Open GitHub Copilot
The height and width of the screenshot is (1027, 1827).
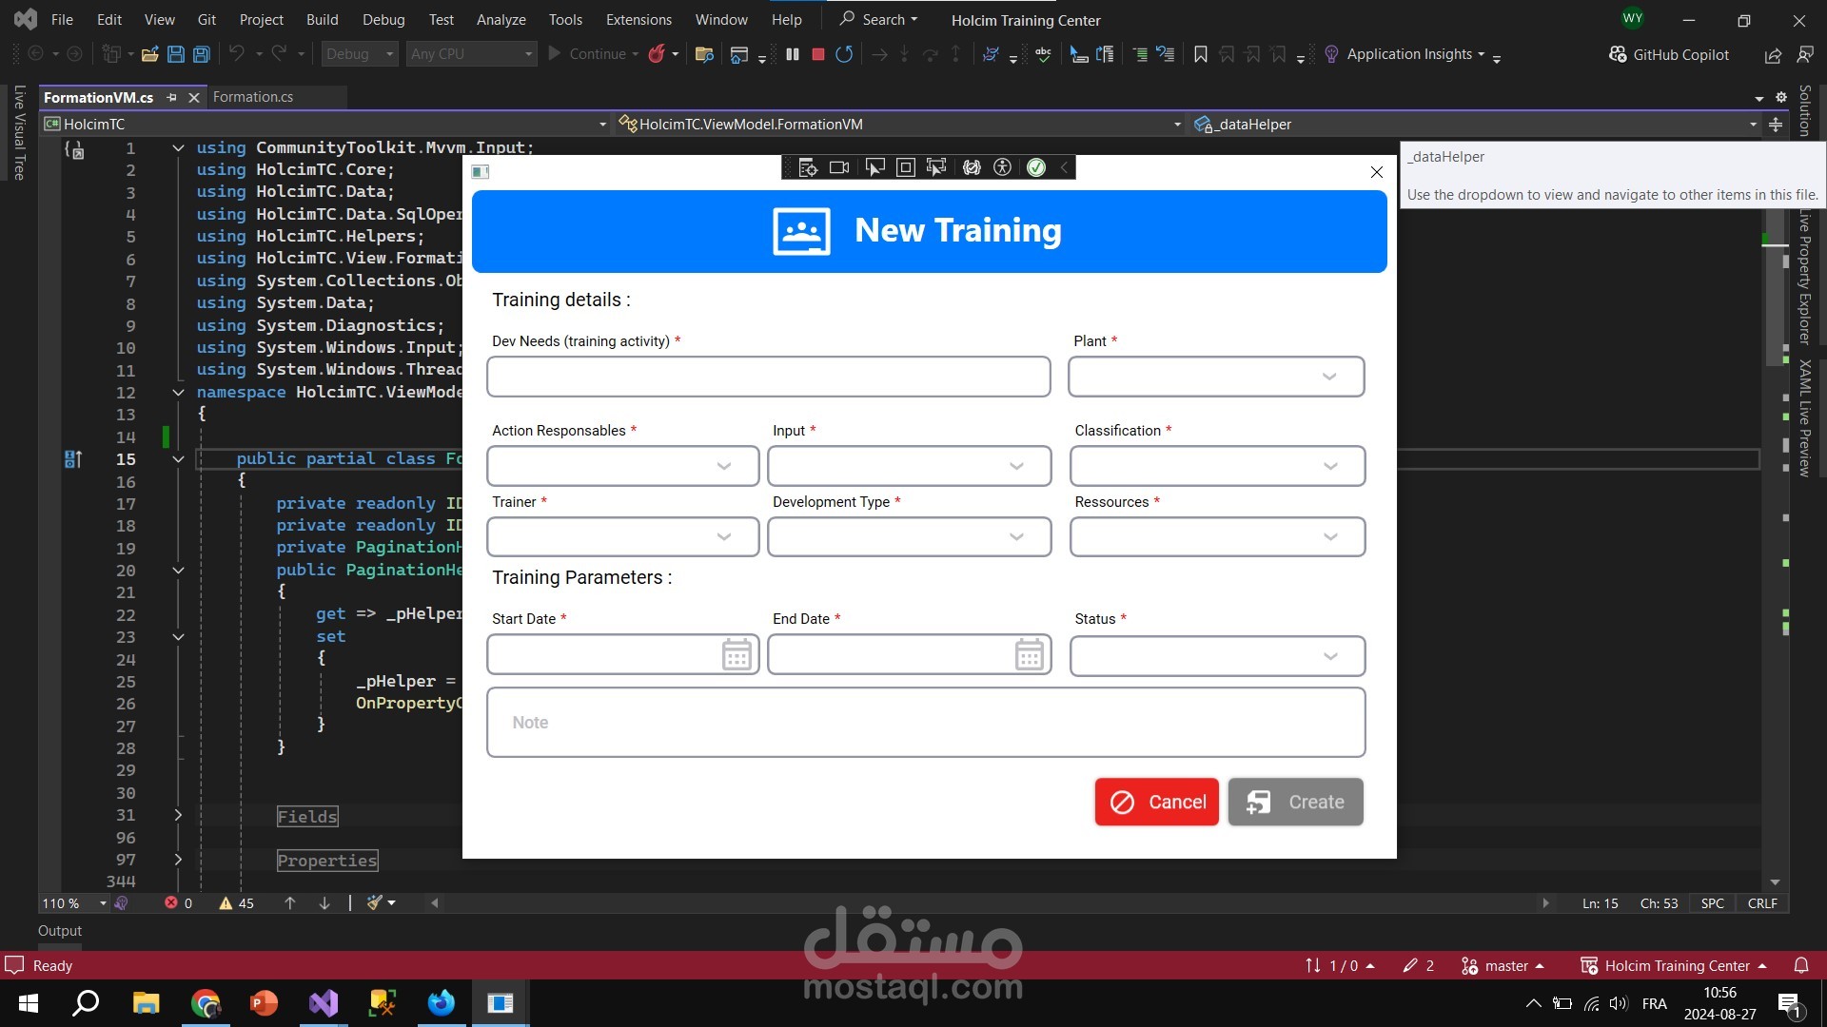1668,54
